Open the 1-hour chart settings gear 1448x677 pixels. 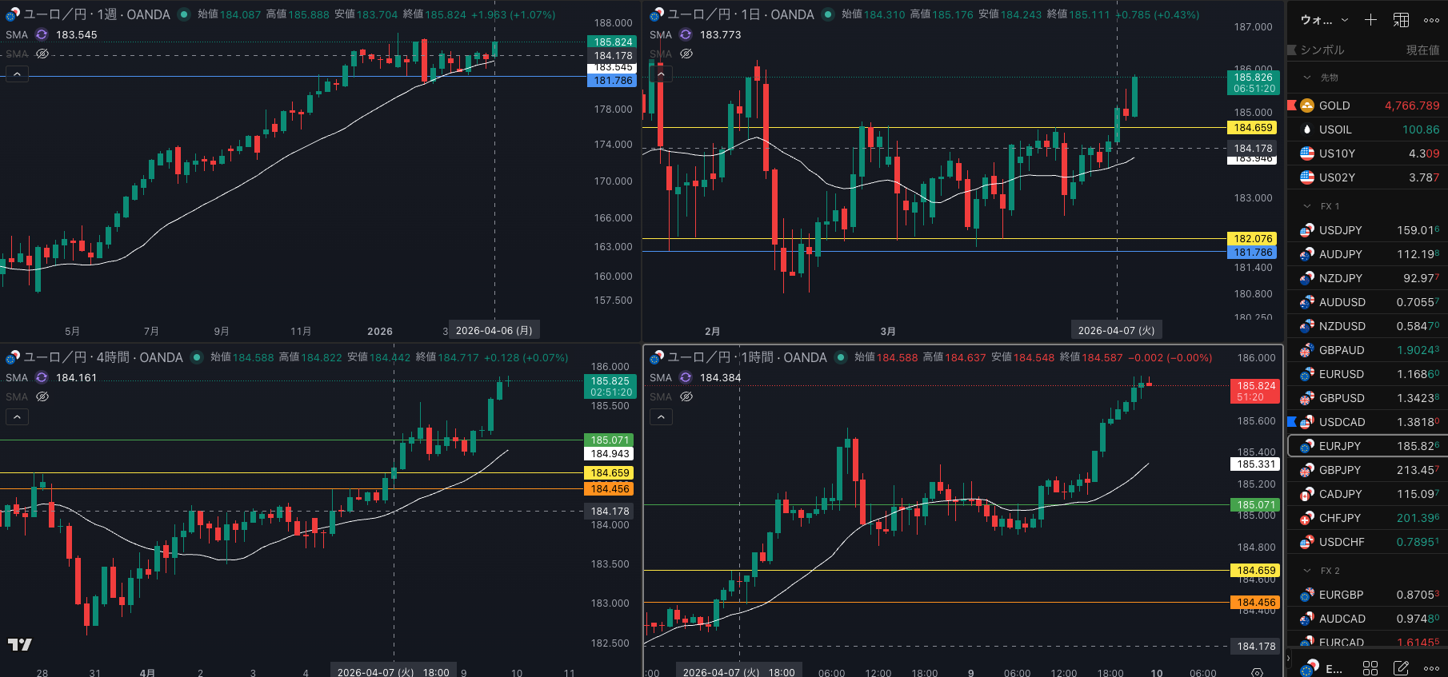(1257, 673)
